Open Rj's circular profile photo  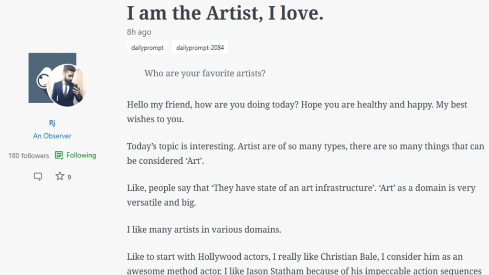pos(67,85)
